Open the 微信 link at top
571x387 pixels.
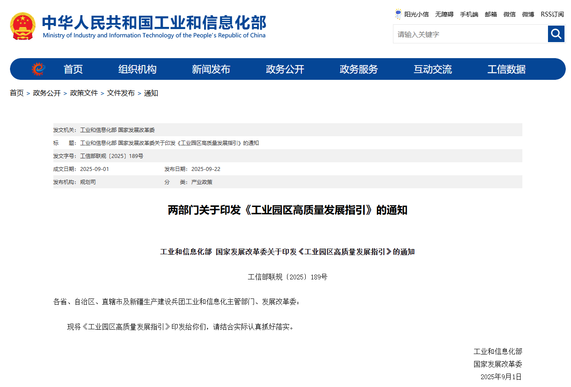point(509,14)
